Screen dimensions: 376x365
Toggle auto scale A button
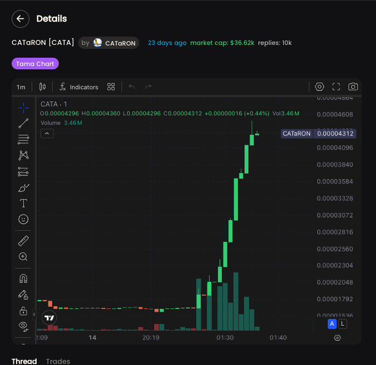[332, 324]
